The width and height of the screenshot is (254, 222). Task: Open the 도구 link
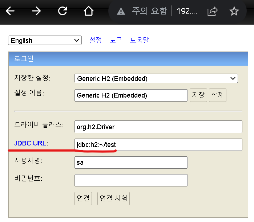click(x=116, y=40)
